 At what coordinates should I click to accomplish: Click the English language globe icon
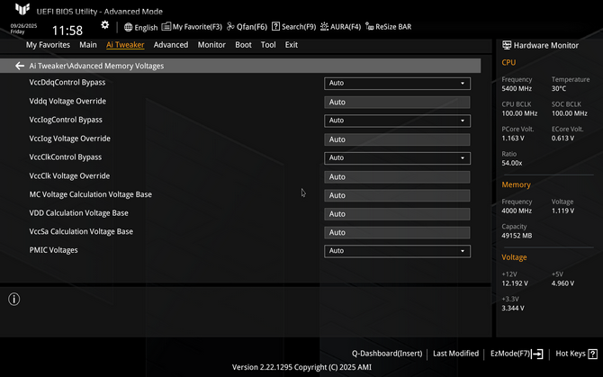tap(128, 27)
